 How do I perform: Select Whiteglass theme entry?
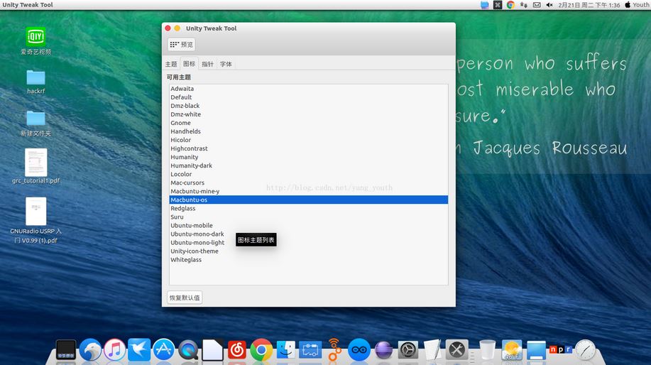coord(309,259)
